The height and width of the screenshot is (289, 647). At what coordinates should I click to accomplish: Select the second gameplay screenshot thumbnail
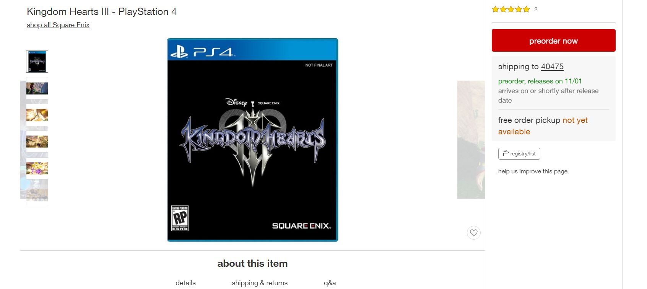coord(37,88)
